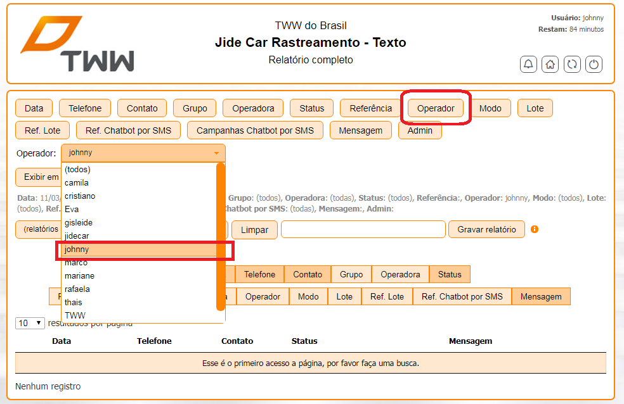This screenshot has height=404, width=624.
Task: Click the Gravar relatório button
Action: (x=486, y=229)
